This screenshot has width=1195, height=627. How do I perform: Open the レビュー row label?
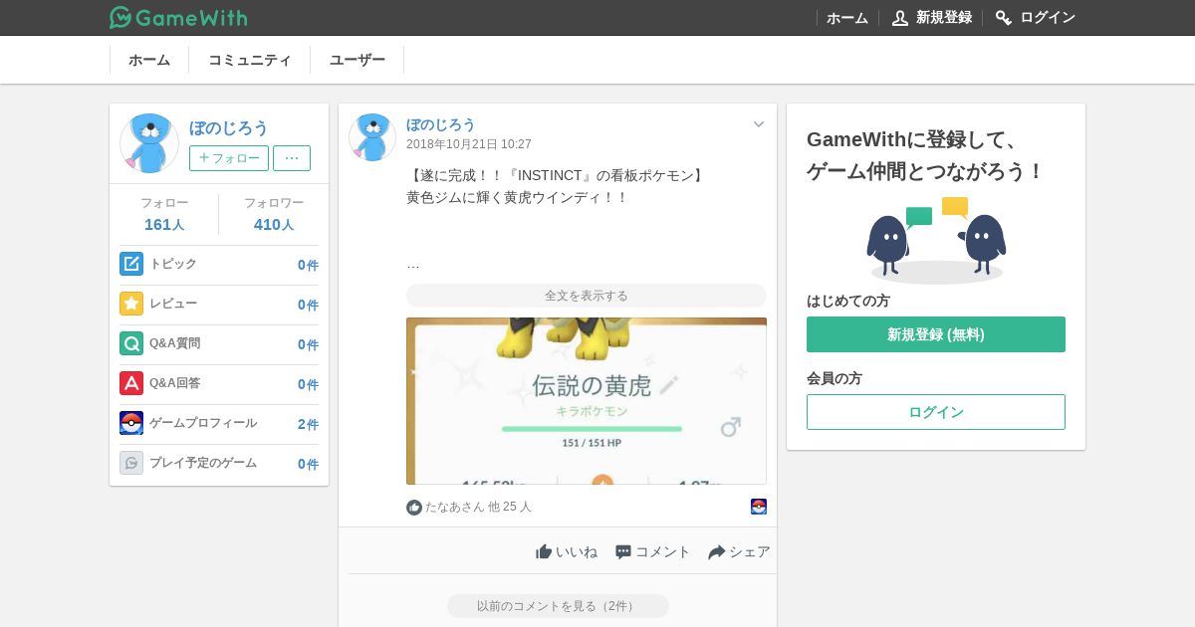pyautogui.click(x=173, y=304)
